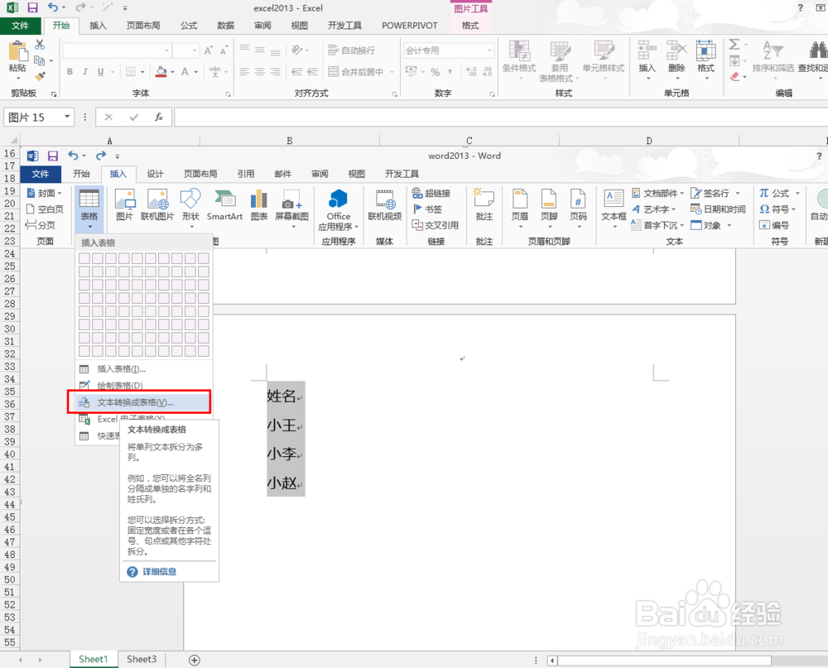Click Word SmartArt icon

point(224,199)
